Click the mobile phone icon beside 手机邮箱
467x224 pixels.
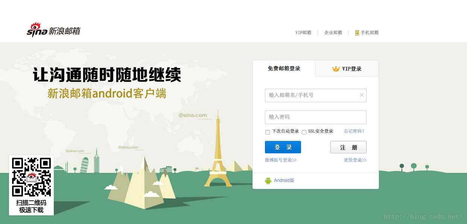(357, 33)
